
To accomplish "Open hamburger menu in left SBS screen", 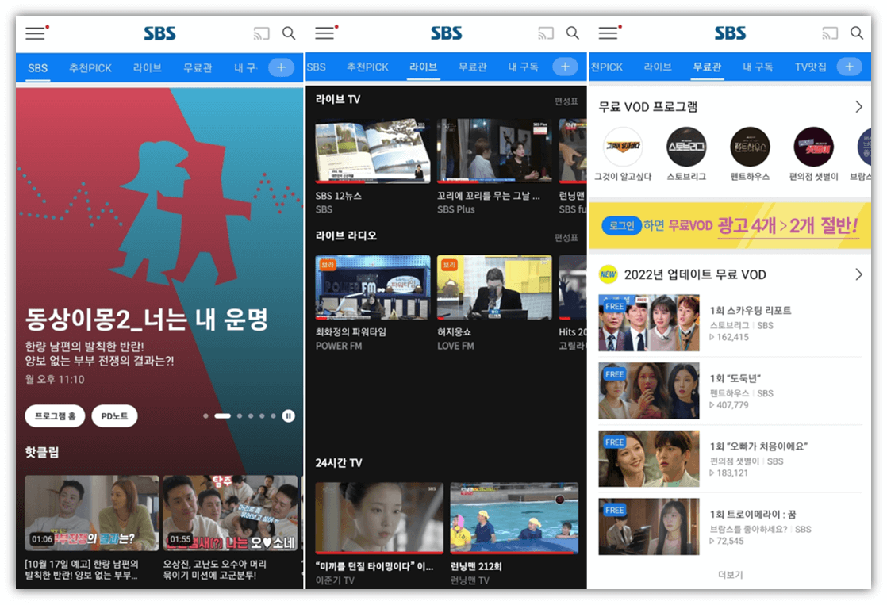I will [x=35, y=33].
